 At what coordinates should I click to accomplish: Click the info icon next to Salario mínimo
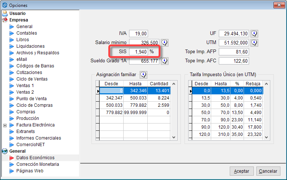[x=165, y=43]
